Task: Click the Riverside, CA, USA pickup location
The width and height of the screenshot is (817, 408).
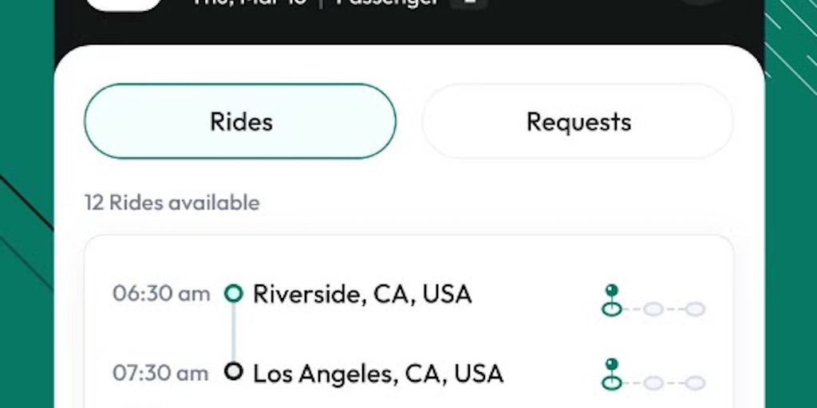Action: [x=362, y=294]
